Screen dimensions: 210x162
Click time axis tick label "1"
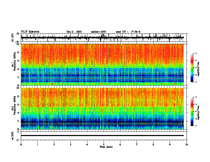tap(37, 145)
